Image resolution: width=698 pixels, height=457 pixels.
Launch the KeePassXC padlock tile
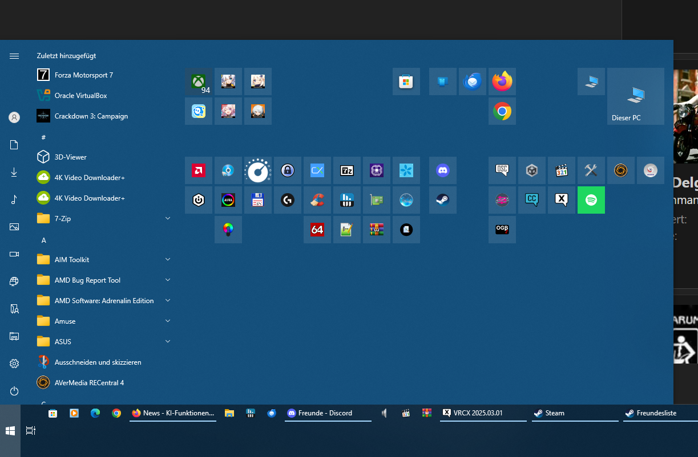click(x=288, y=170)
